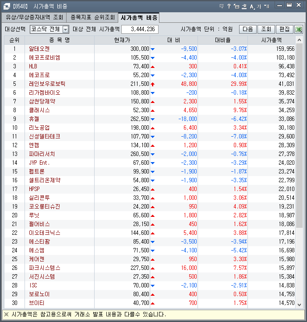Viewport: 307px width, 322px height.
Task: Select stock 파크시스템스
Action: [x=44, y=268]
